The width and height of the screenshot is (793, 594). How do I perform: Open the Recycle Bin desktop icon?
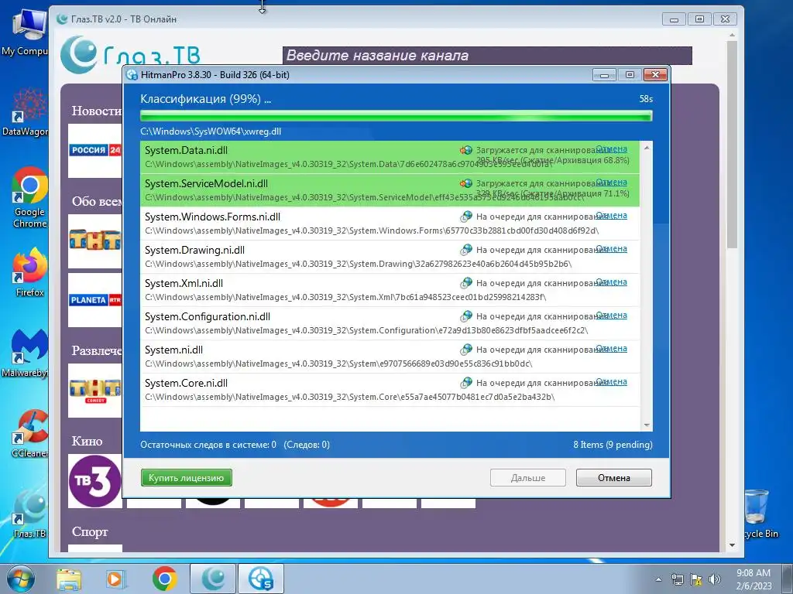(x=759, y=514)
